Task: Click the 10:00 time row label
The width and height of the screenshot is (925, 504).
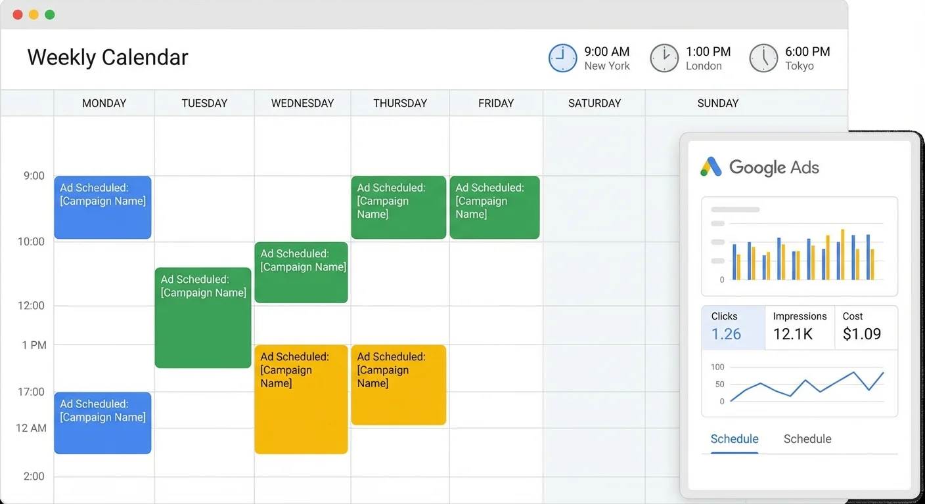Action: (x=31, y=241)
